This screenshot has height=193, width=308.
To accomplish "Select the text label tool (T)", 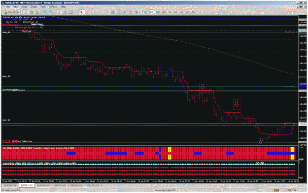I will pyautogui.click(x=131, y=12).
